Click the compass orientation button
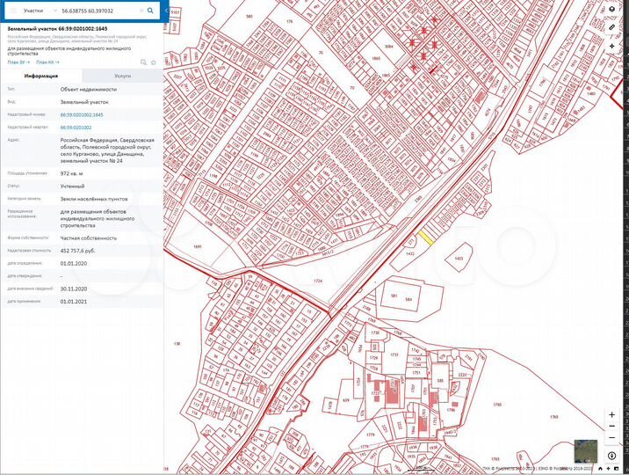The height and width of the screenshot is (475, 629). (x=611, y=456)
